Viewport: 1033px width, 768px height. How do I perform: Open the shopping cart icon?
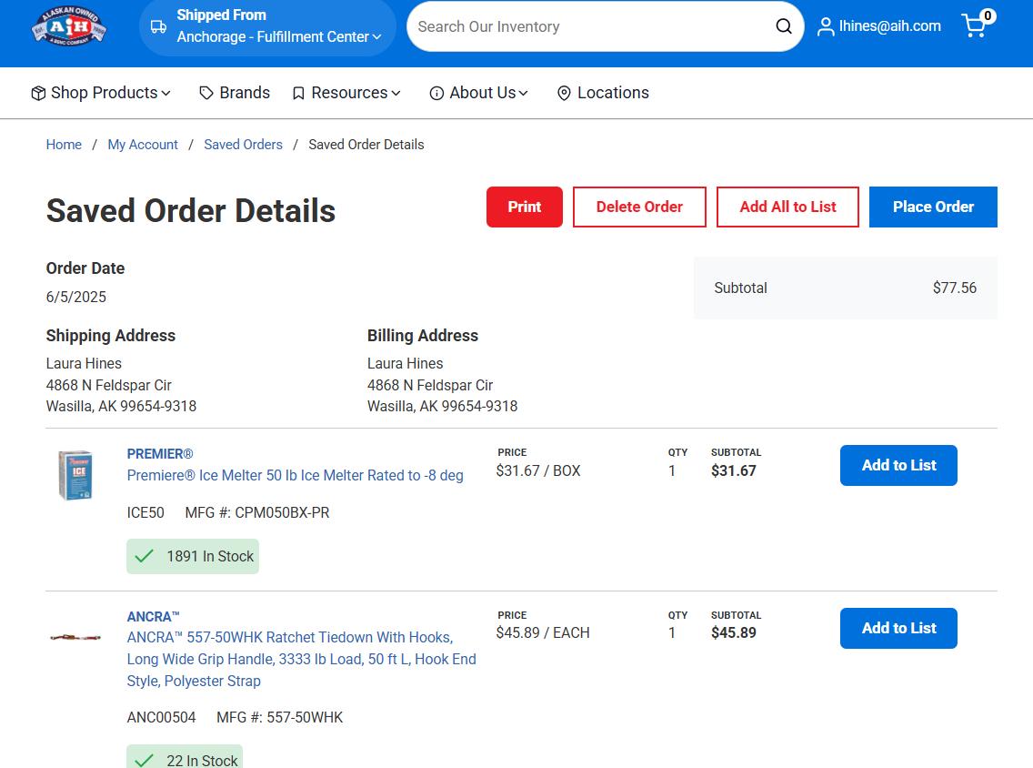(x=975, y=25)
